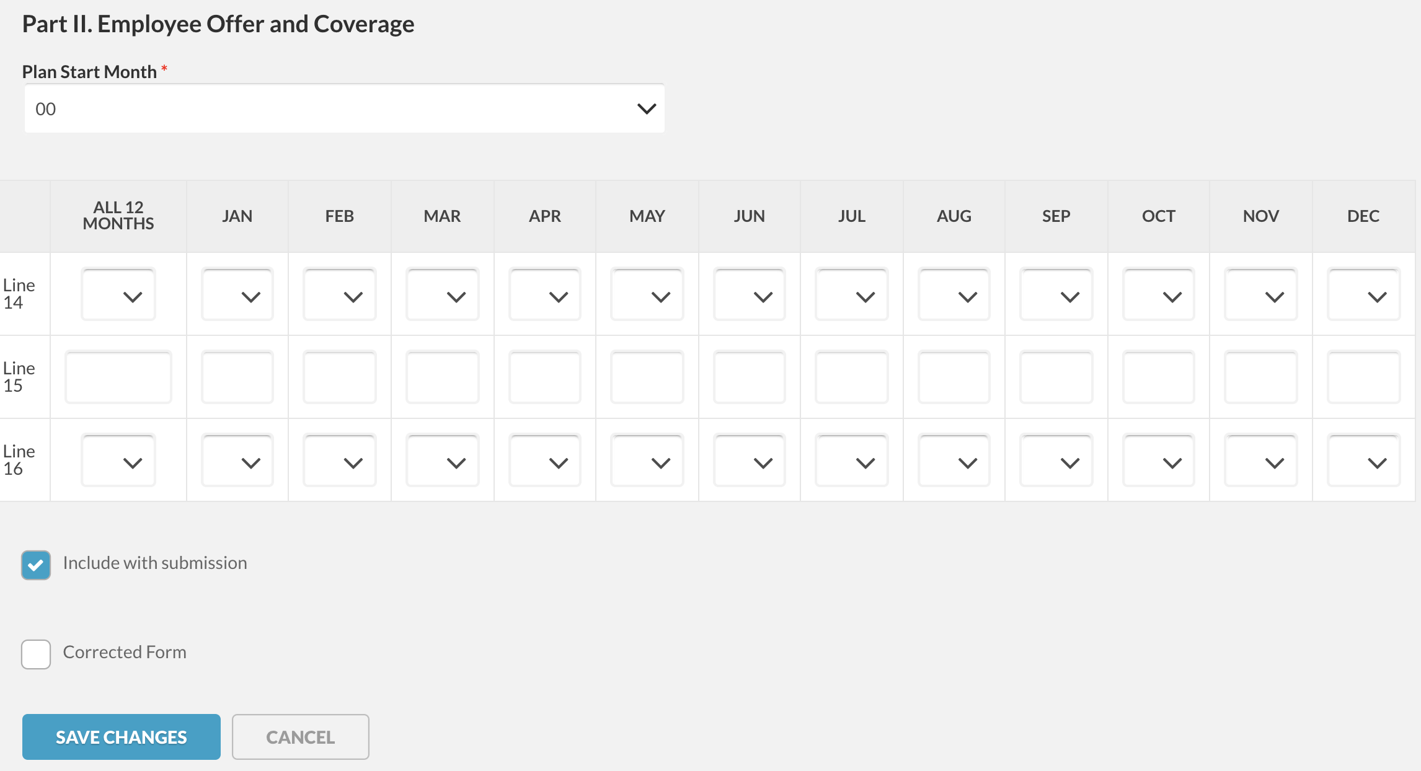This screenshot has width=1421, height=771.
Task: Open Line 16 MAY dropdown
Action: pyautogui.click(x=647, y=460)
